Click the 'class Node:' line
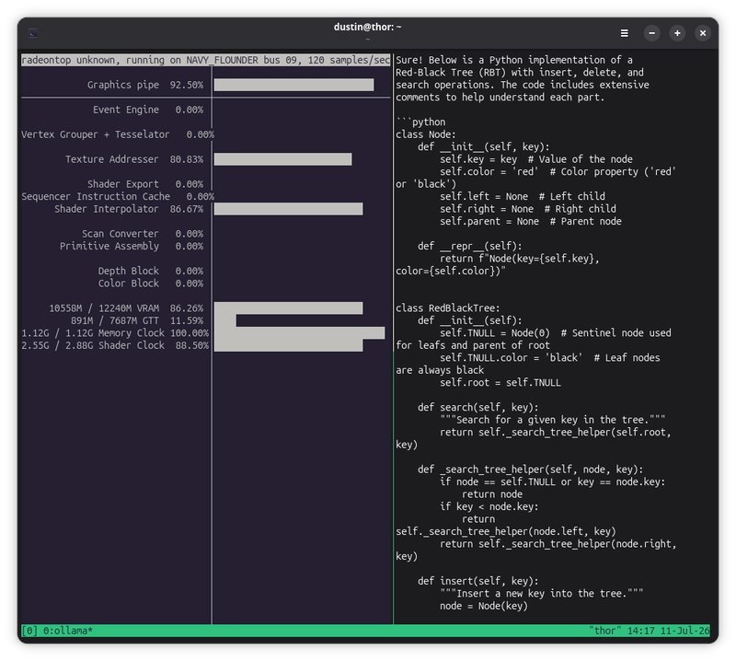 pyautogui.click(x=426, y=134)
